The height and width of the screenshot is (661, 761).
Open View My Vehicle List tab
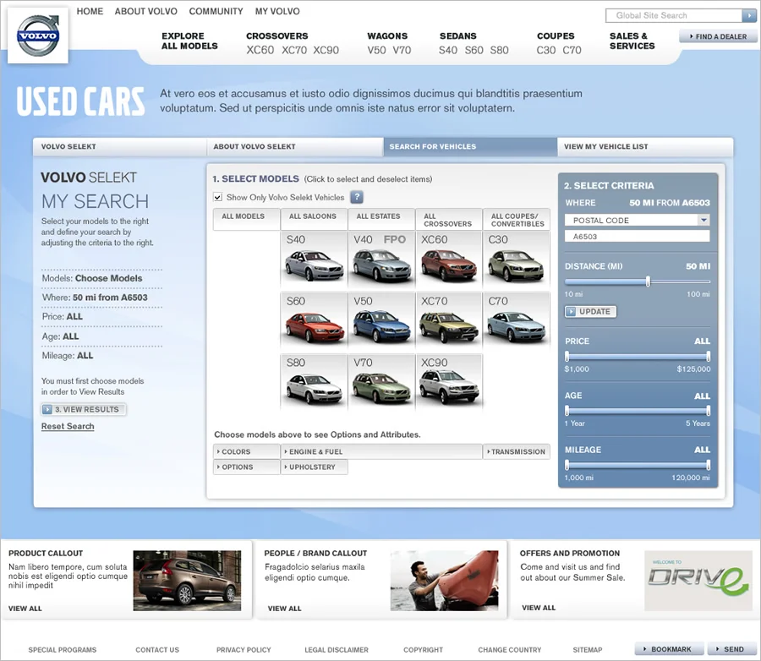coord(645,146)
